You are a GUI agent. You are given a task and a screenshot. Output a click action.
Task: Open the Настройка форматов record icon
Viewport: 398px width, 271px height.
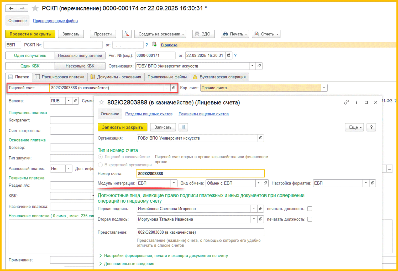point(373,183)
